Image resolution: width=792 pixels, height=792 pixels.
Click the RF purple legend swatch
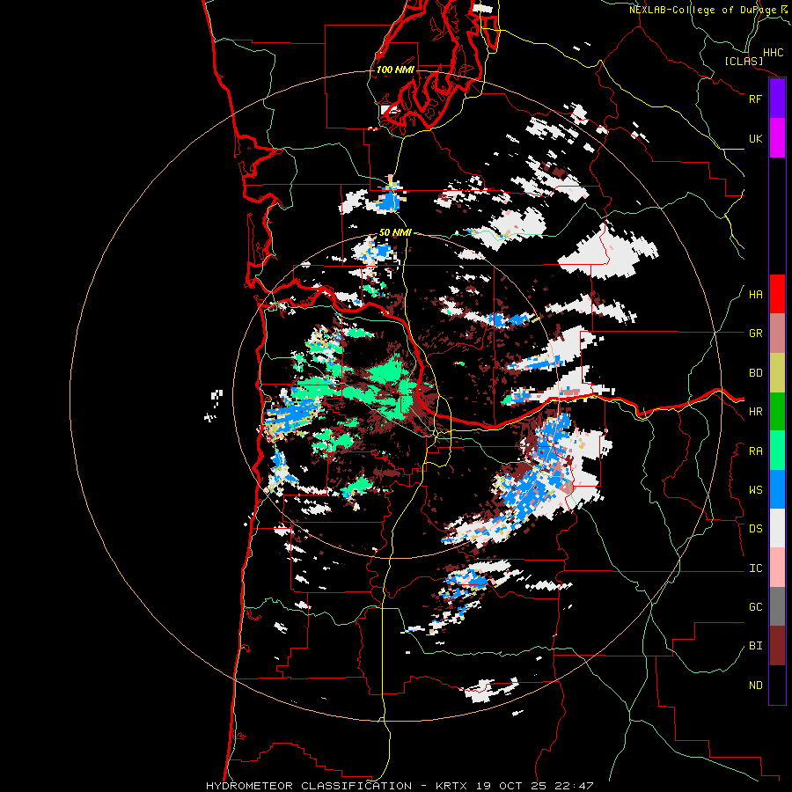pyautogui.click(x=777, y=99)
